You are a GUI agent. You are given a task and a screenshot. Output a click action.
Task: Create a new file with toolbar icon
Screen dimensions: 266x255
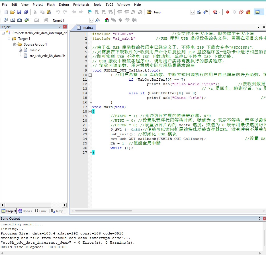point(6,12)
